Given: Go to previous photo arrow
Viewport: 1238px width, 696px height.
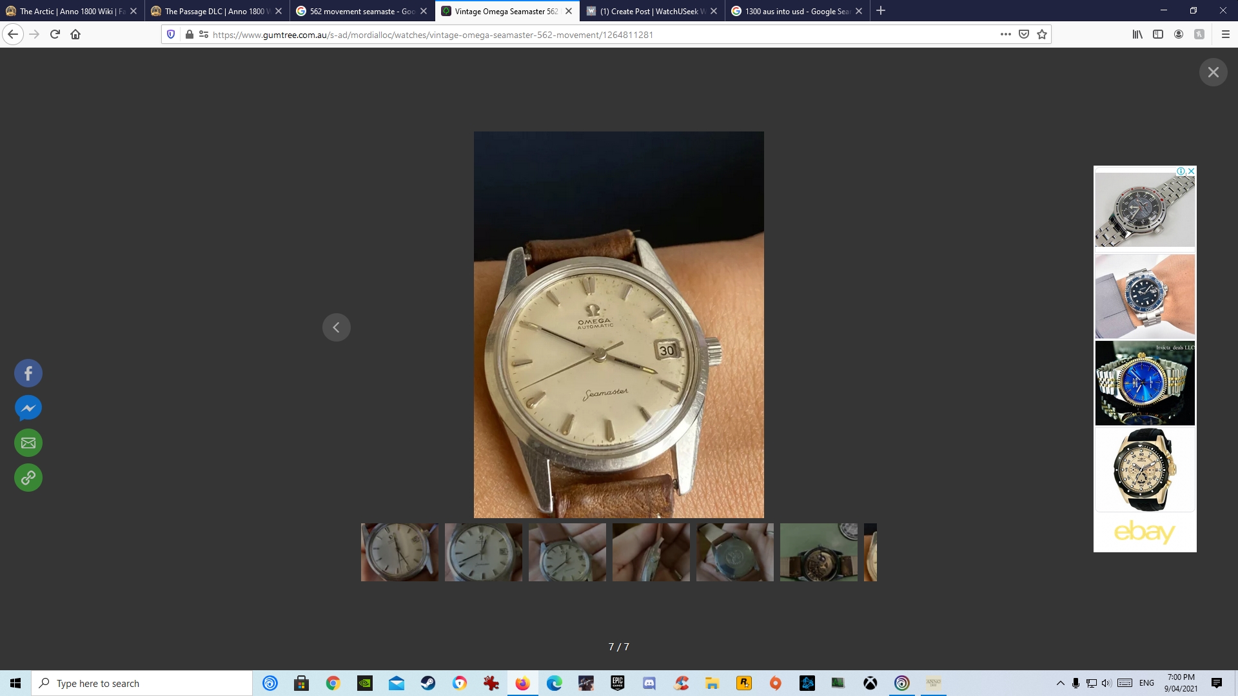Looking at the screenshot, I should point(336,327).
